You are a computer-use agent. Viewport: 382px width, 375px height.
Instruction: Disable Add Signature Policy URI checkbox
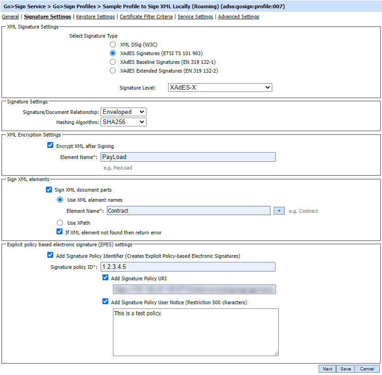click(106, 278)
